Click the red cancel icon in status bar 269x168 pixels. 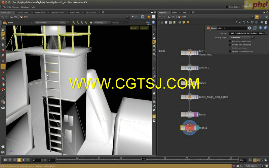coord(234,166)
